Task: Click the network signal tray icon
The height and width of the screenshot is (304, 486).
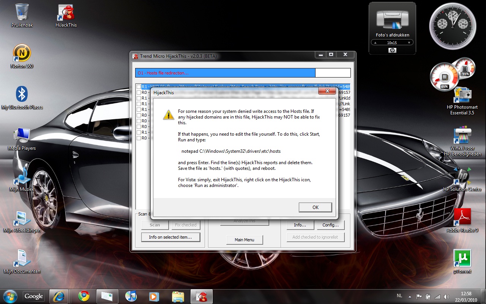Action: [437, 296]
